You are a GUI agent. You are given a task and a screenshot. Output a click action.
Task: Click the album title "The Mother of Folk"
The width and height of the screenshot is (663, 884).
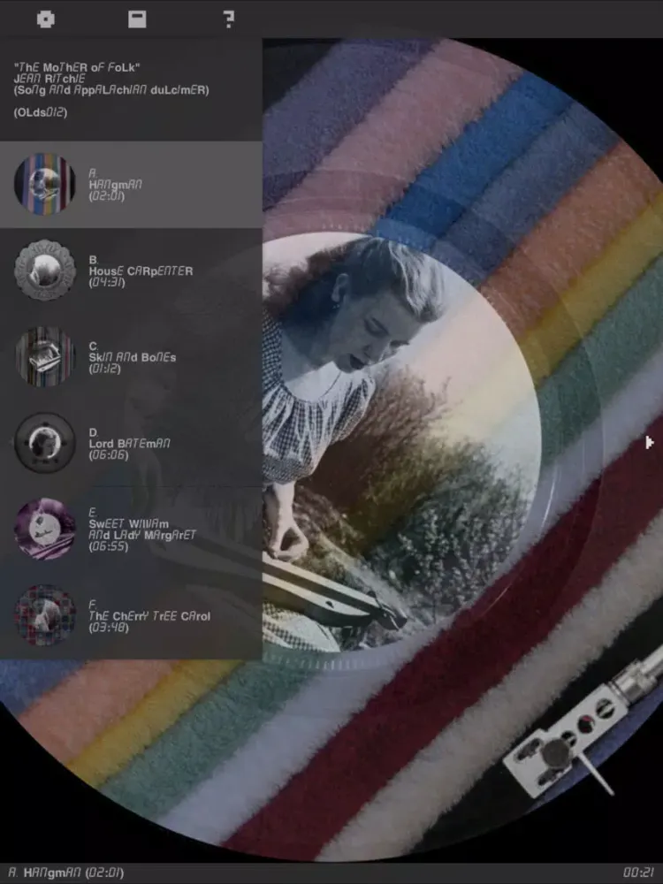77,67
